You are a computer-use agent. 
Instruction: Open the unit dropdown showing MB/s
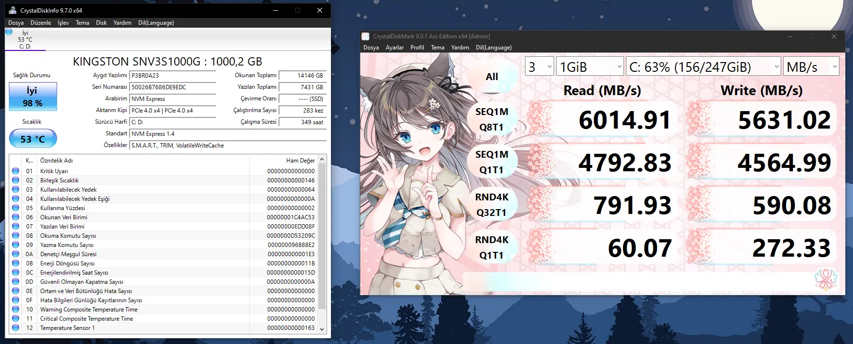click(x=811, y=67)
